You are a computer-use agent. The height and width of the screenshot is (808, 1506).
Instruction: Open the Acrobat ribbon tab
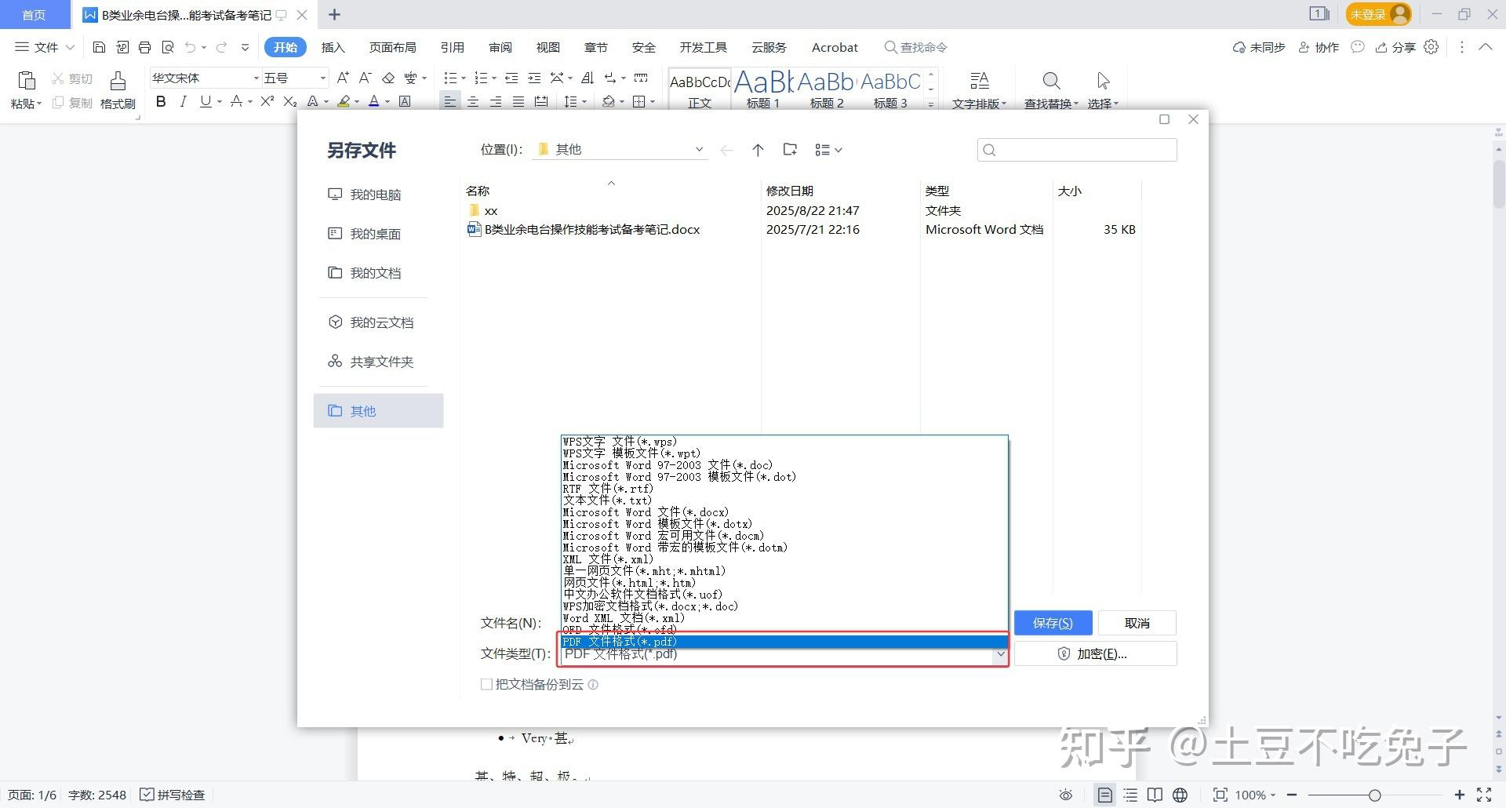pos(835,47)
